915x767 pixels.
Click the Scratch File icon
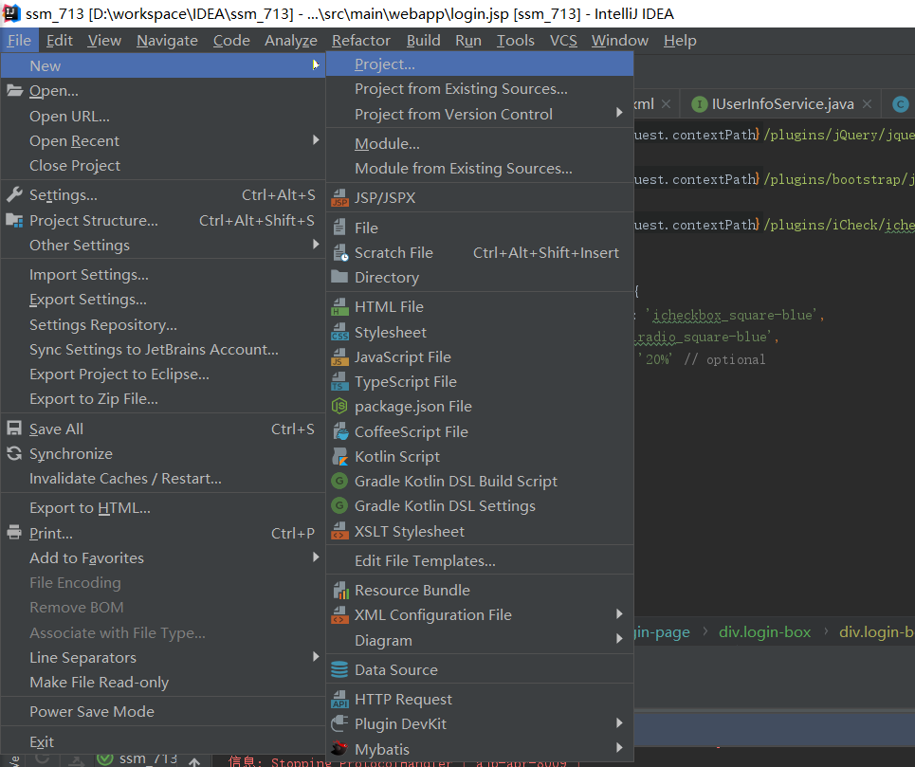(339, 252)
